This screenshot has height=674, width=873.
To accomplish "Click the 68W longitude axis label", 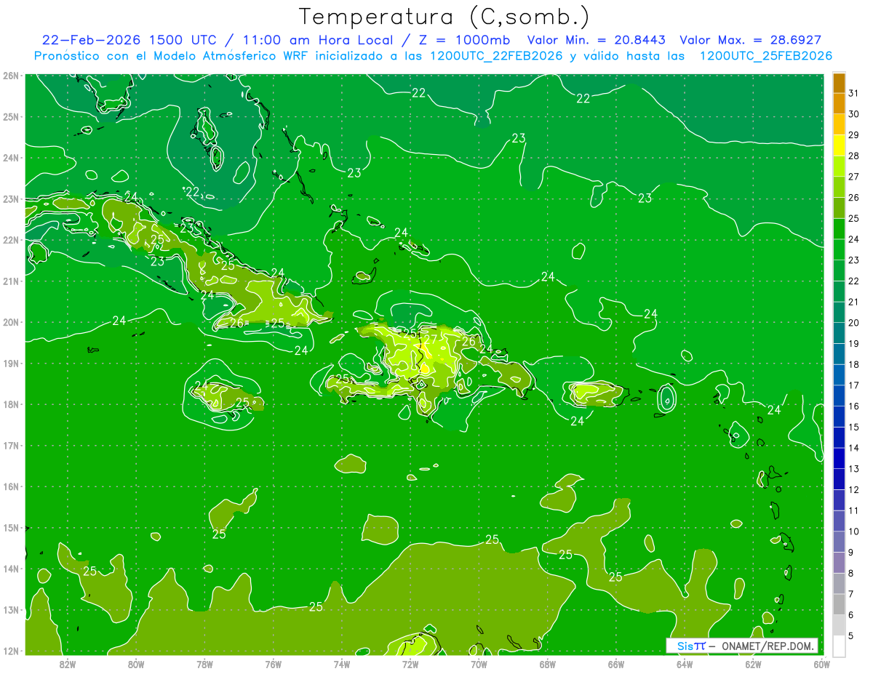I will (x=548, y=664).
